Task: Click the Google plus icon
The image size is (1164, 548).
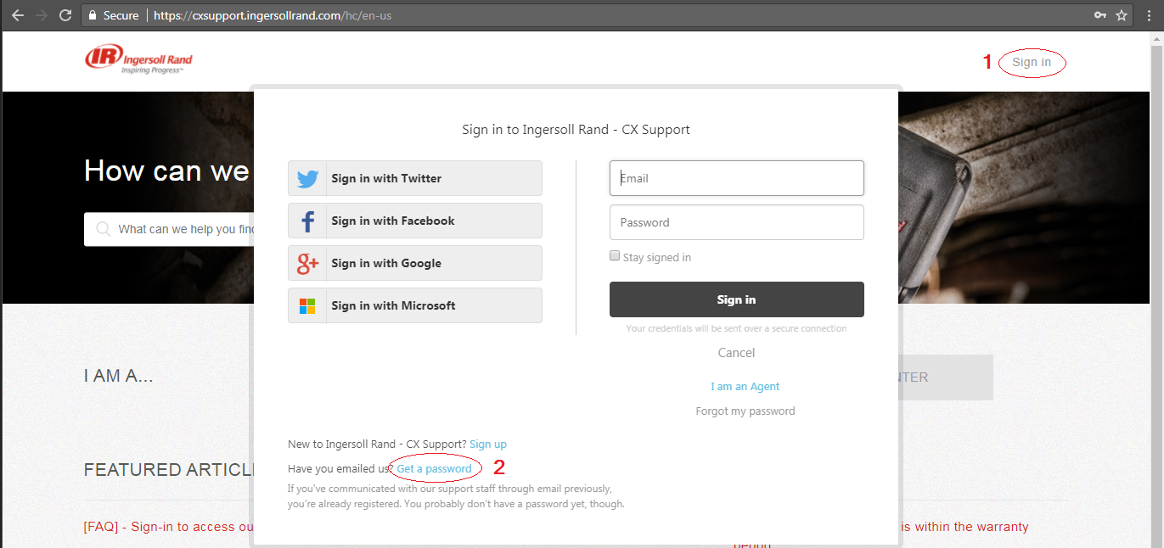Action: [307, 264]
